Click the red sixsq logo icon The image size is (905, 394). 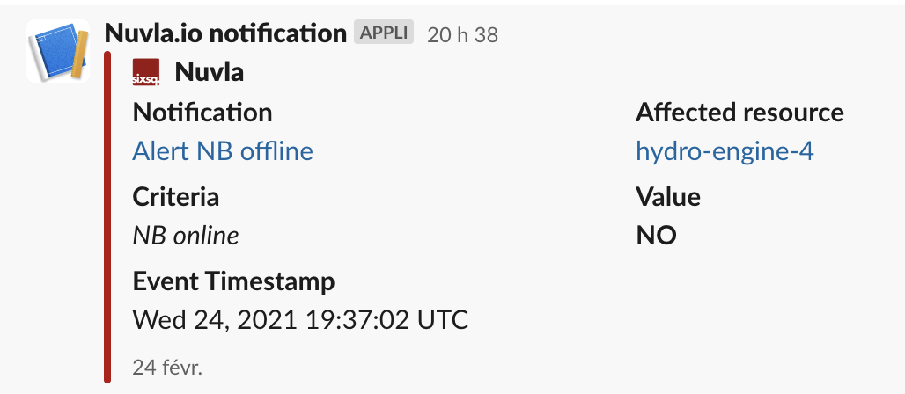click(x=146, y=72)
